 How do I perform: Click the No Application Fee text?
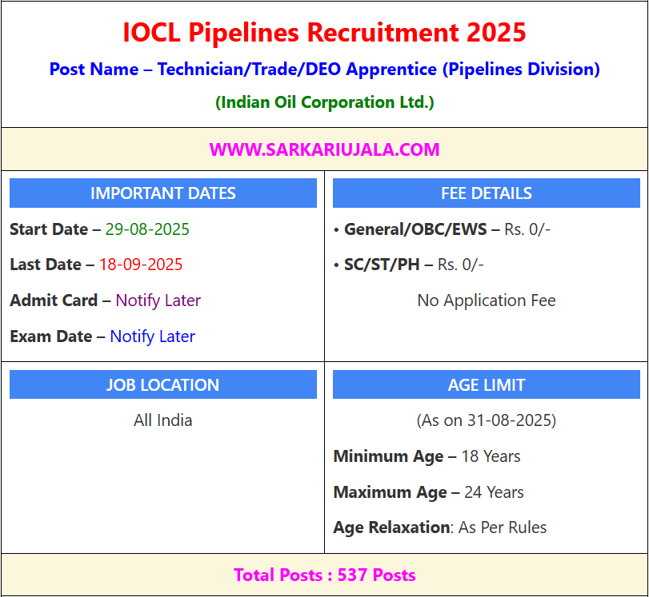[486, 300]
